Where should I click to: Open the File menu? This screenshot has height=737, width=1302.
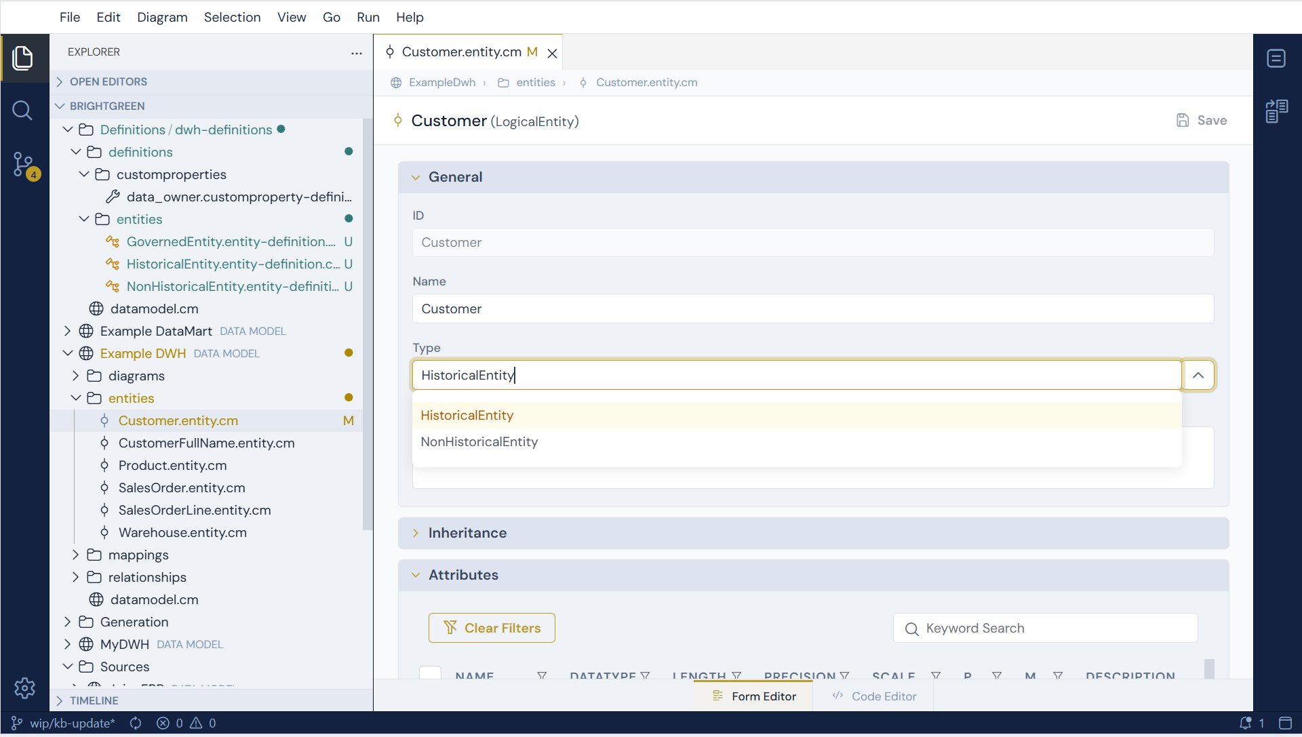[x=70, y=18]
